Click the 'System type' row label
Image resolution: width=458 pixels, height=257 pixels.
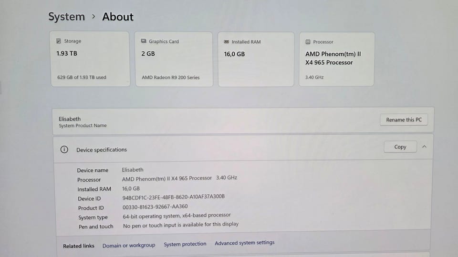(93, 217)
